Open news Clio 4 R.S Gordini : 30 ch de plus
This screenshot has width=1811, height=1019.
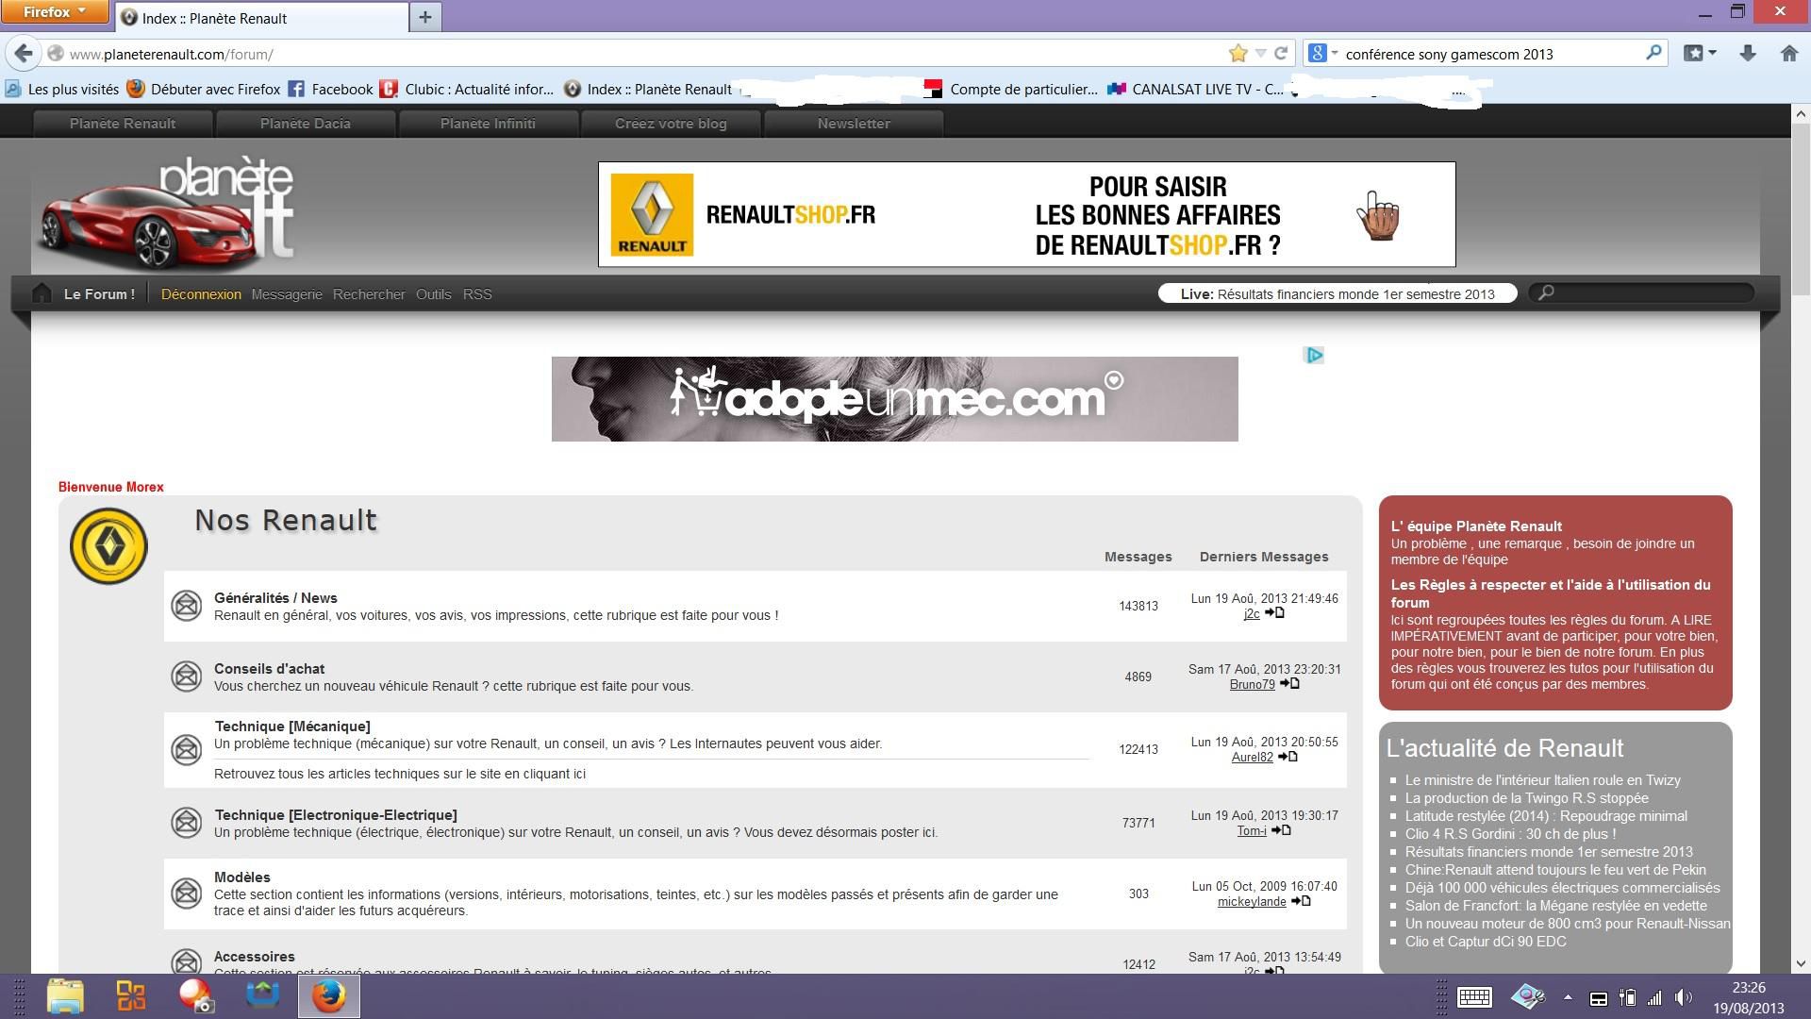tap(1510, 834)
